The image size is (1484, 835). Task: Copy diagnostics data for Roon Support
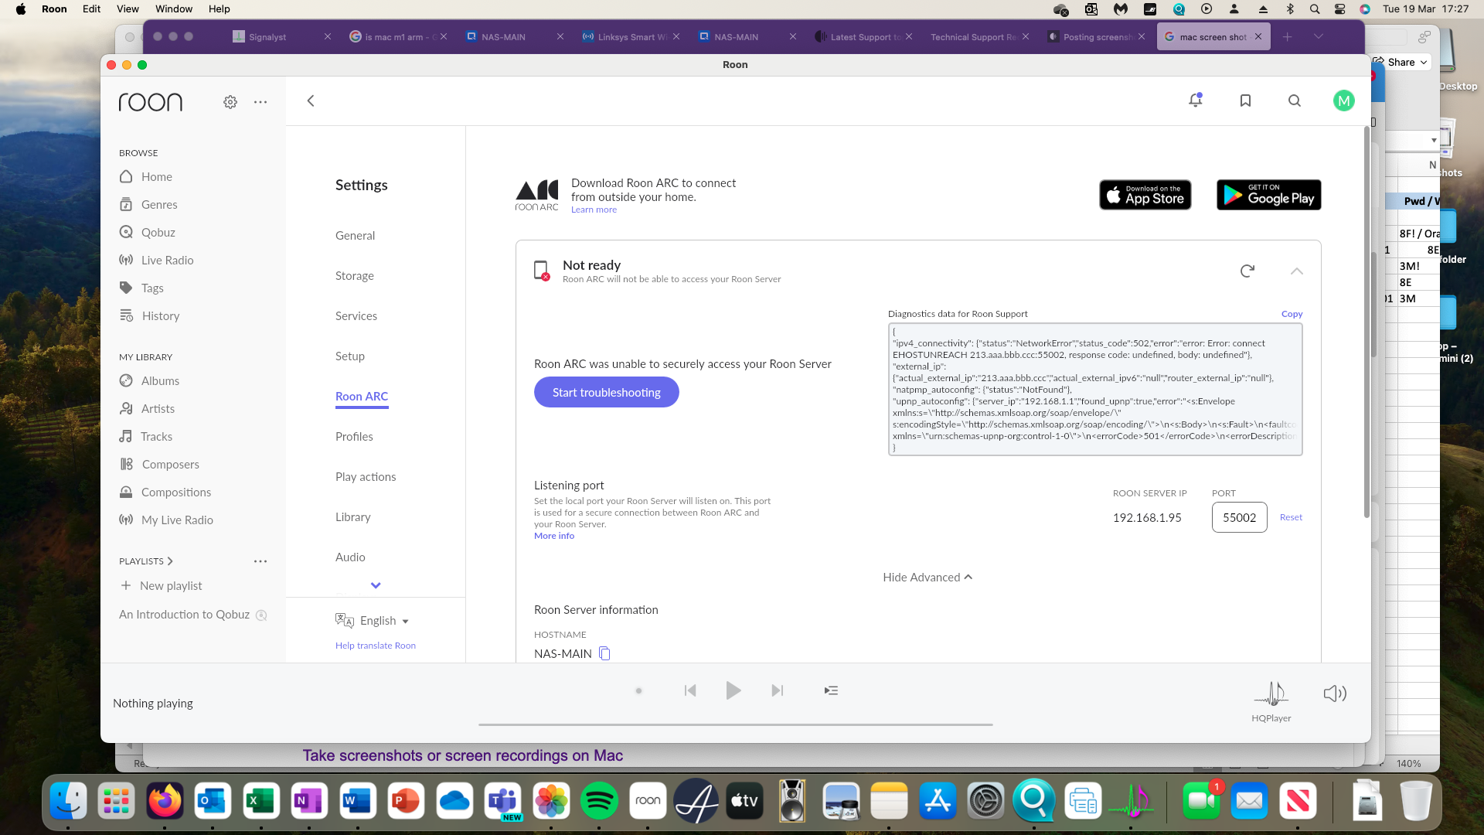[1292, 314]
